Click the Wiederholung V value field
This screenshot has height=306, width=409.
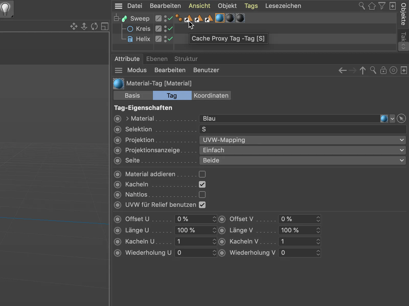297,253
